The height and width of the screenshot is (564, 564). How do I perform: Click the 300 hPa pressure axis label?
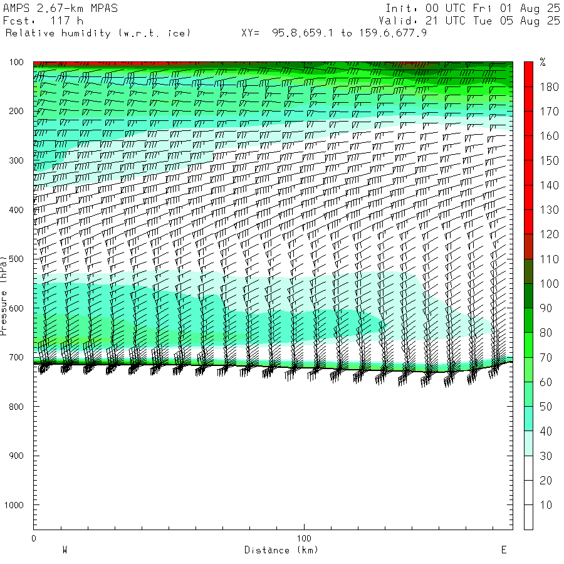[16, 160]
